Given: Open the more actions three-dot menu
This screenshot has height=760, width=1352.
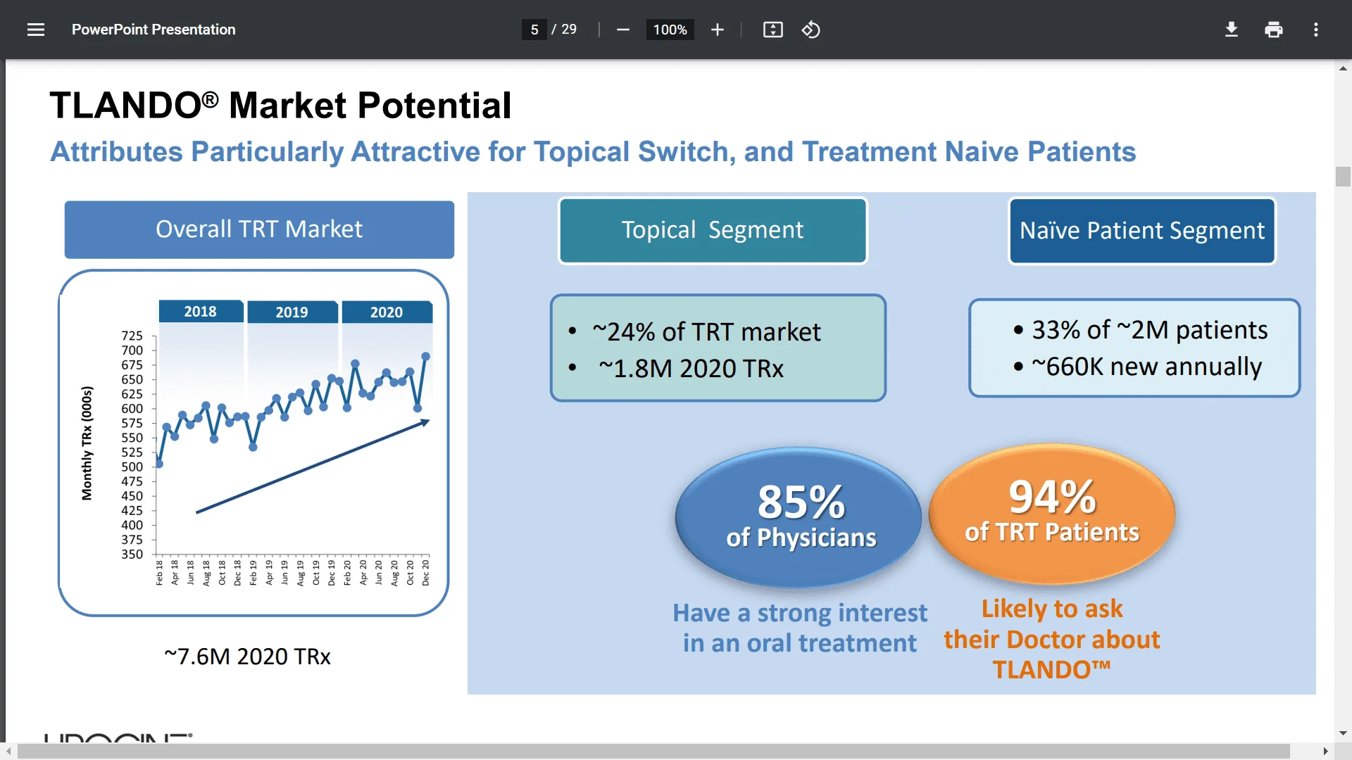Looking at the screenshot, I should 1316,30.
